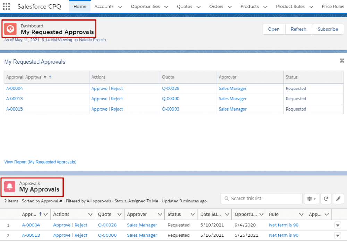Reject A-00004 in My Approvals list
347x242 pixels.
81,225
